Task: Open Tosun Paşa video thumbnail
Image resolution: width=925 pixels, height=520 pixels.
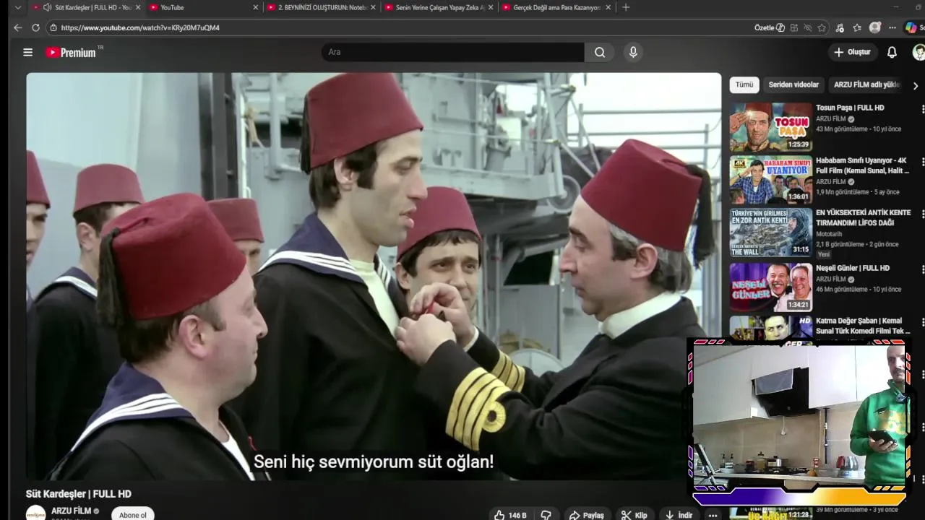Action: [x=770, y=126]
